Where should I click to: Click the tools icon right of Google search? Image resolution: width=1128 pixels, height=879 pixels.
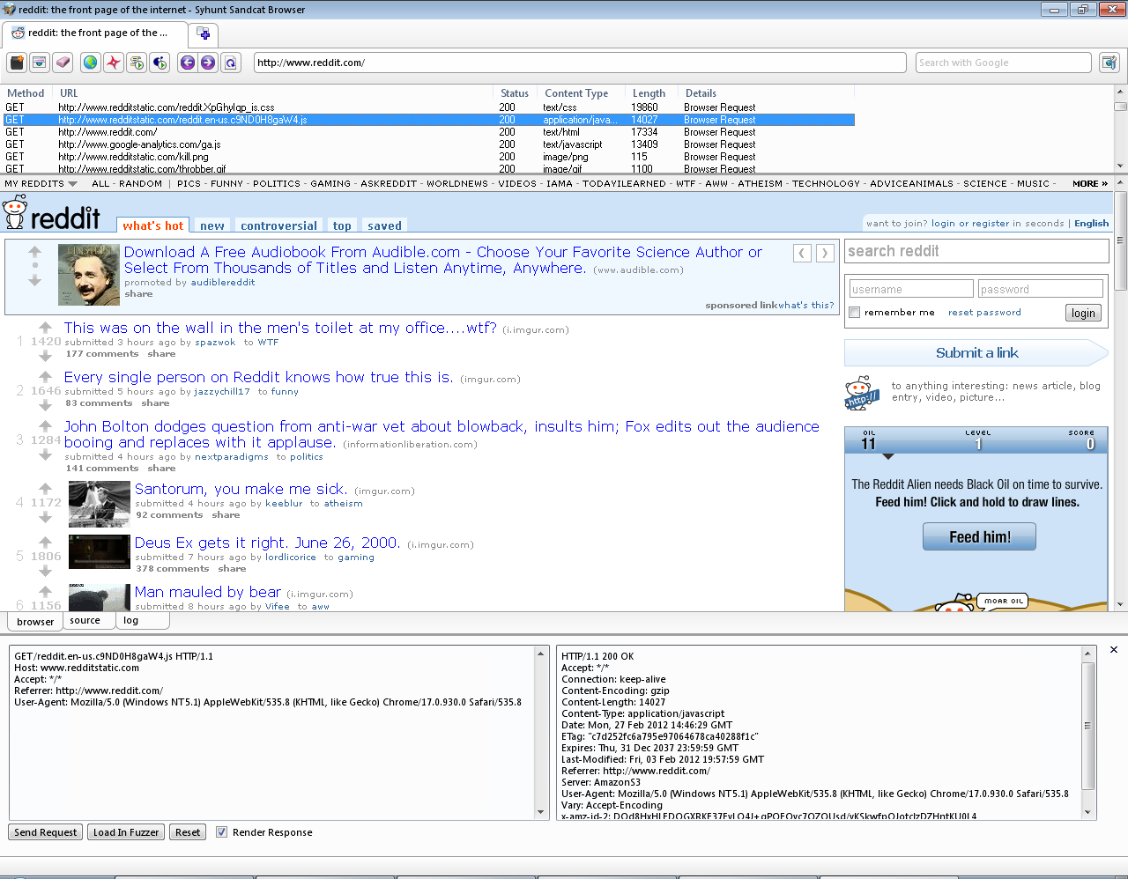pyautogui.click(x=1109, y=63)
